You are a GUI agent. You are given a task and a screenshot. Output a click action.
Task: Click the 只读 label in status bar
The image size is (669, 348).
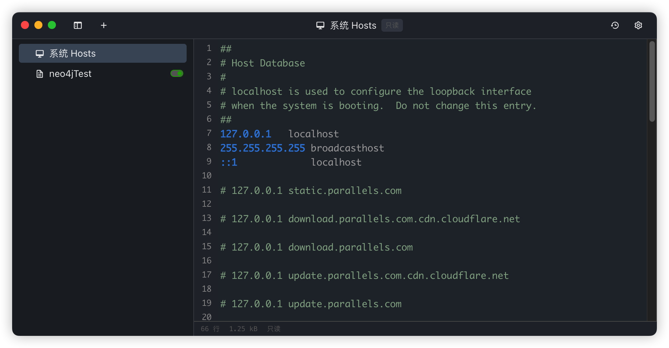(274, 329)
